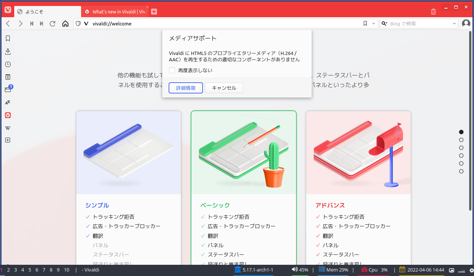This screenshot has width=474, height=276.
Task: Open the tracker blocker shield icon
Action: 78,24
